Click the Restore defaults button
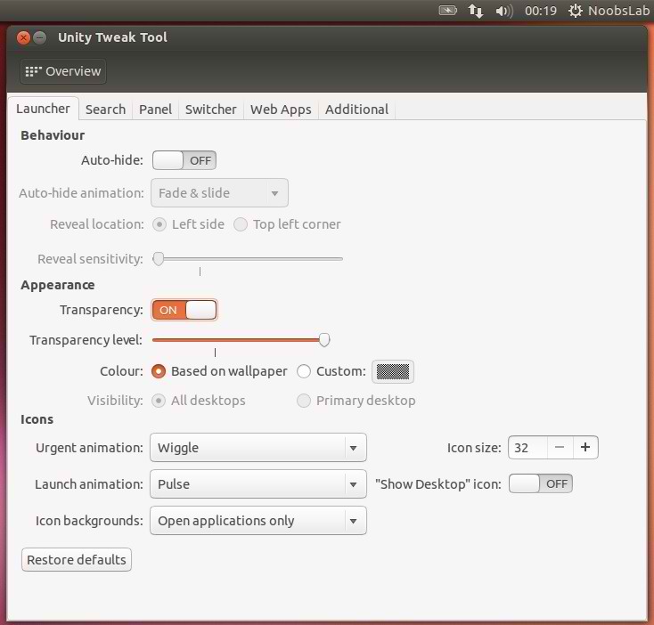 click(x=77, y=560)
